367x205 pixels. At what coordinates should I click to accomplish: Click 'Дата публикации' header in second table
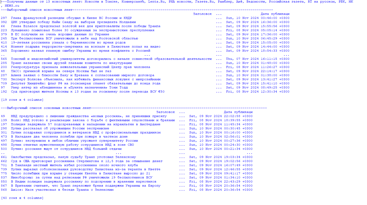tap(238, 112)
